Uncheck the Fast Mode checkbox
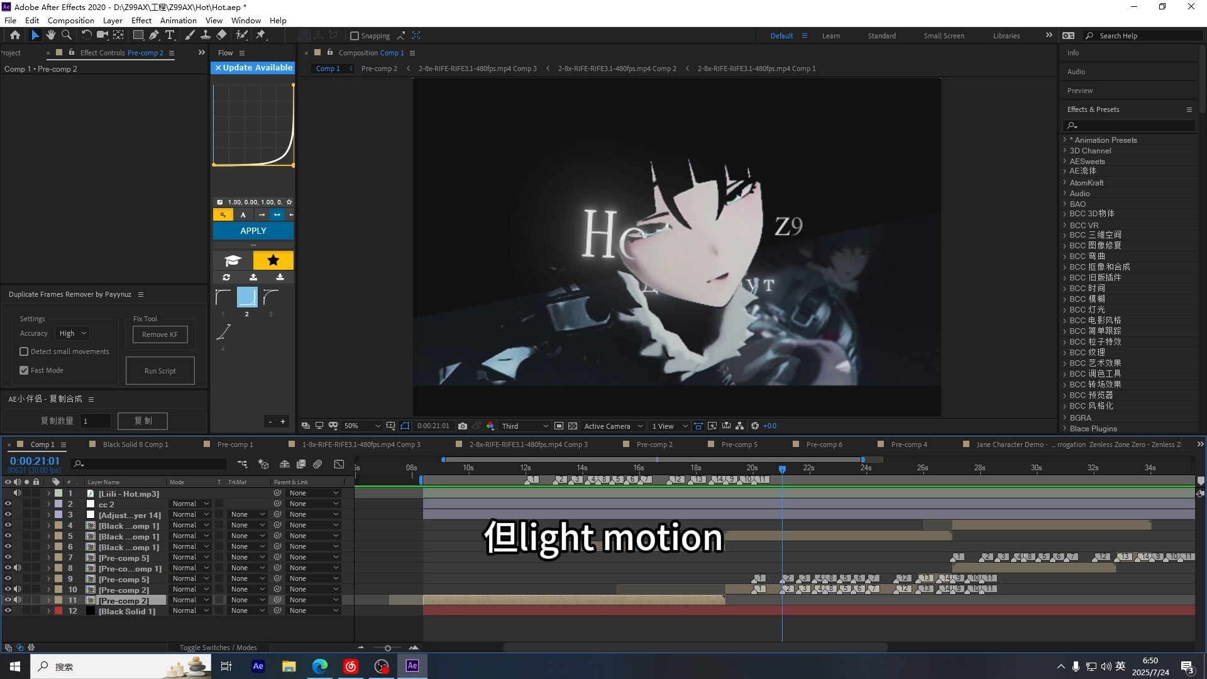1207x679 pixels. point(24,370)
